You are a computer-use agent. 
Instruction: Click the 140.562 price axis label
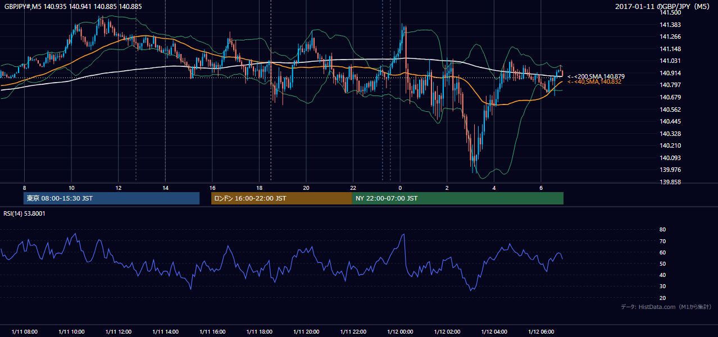[x=670, y=110]
